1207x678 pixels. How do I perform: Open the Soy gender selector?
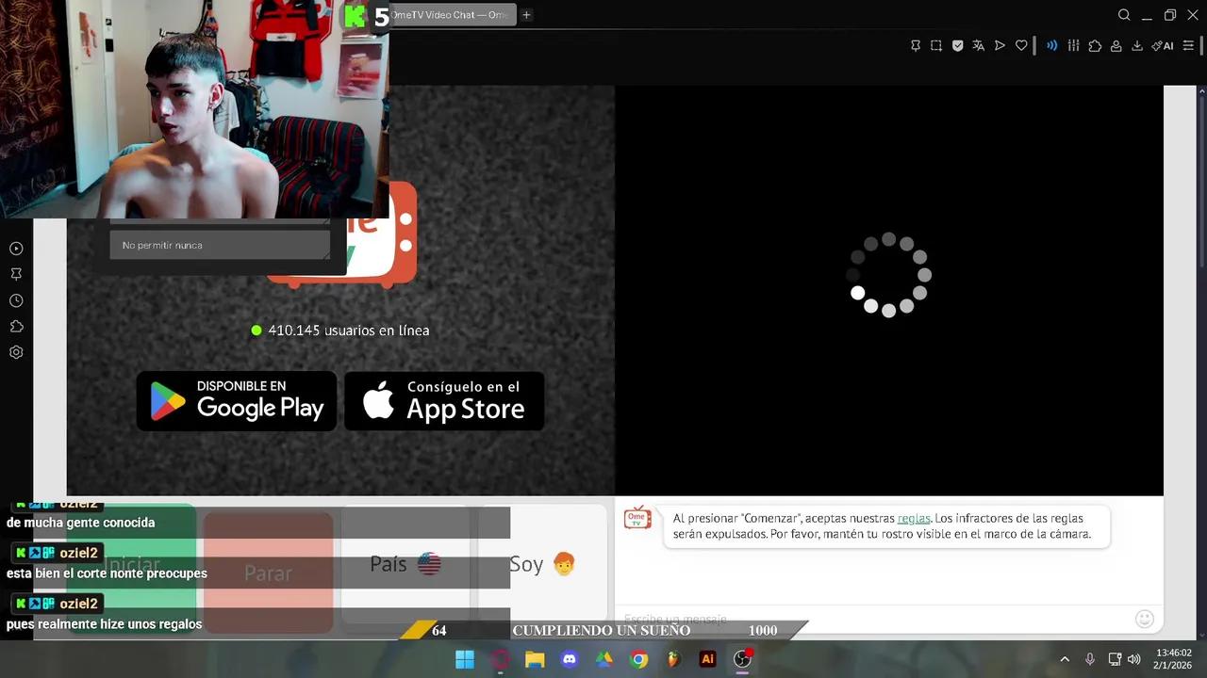(x=542, y=564)
